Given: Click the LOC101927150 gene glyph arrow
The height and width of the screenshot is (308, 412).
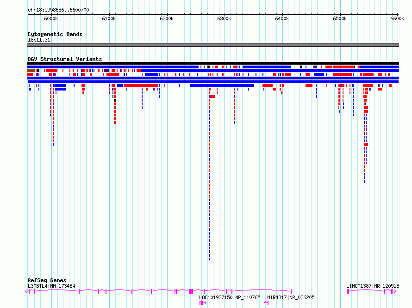Looking at the screenshot, I should point(203,303).
